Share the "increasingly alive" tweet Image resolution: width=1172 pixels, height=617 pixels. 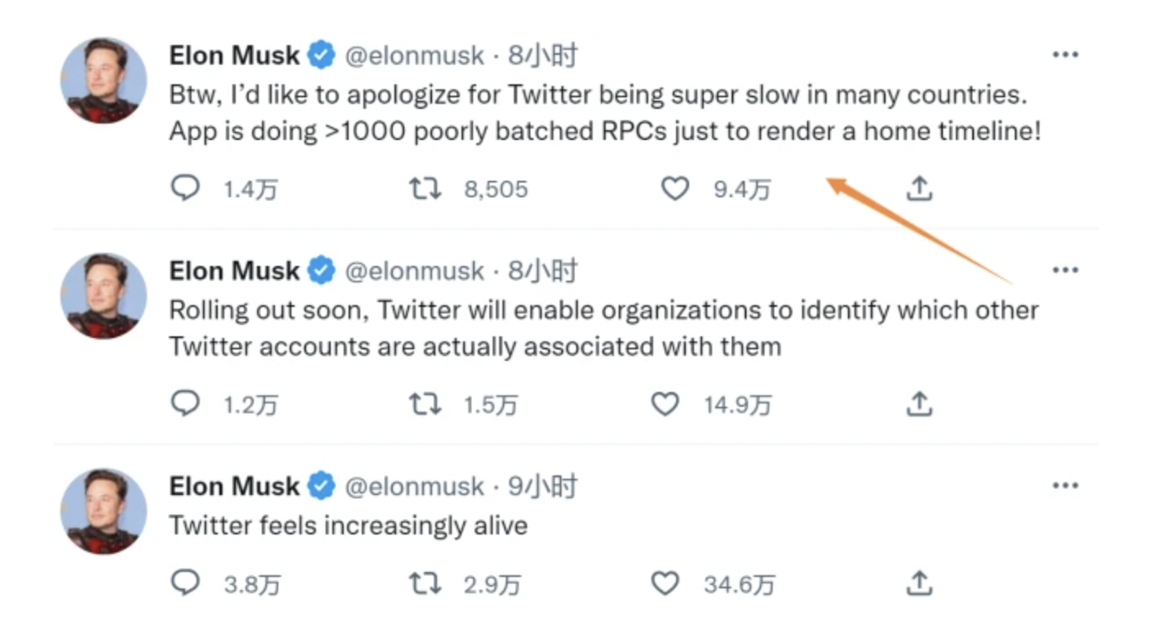coord(919,583)
